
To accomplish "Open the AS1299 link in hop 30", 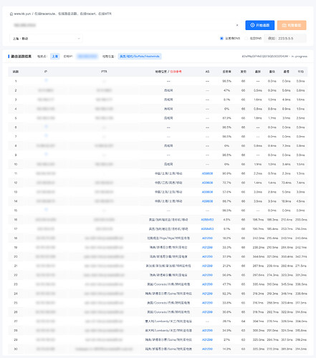I will pyautogui.click(x=207, y=349).
